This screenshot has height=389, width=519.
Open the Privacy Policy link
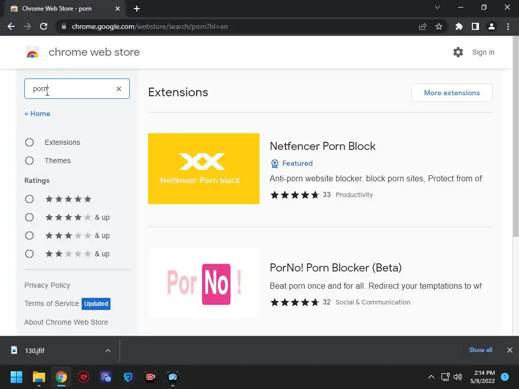click(47, 285)
